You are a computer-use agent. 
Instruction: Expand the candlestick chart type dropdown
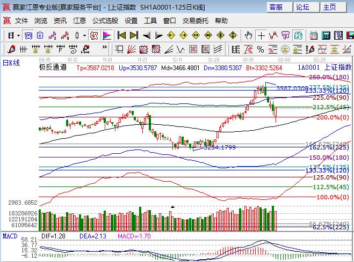coord(84,35)
